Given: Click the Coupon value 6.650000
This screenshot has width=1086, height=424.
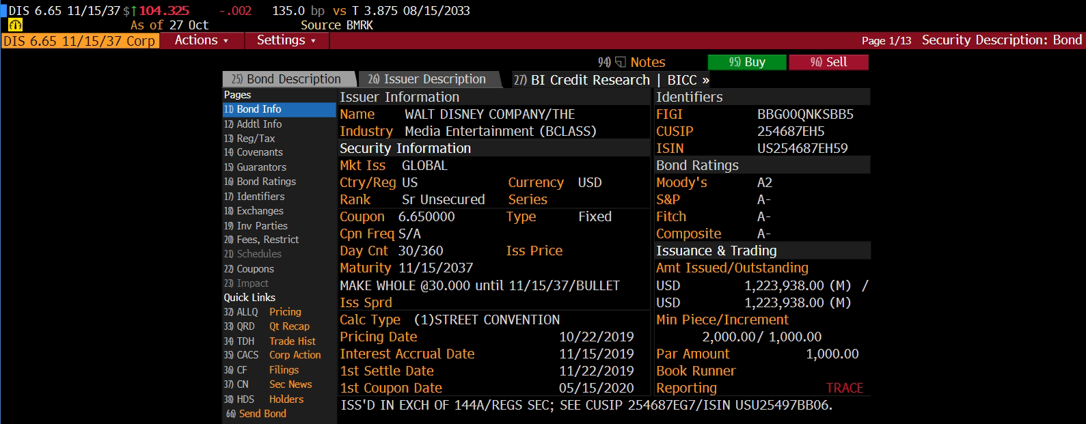Looking at the screenshot, I should point(426,216).
